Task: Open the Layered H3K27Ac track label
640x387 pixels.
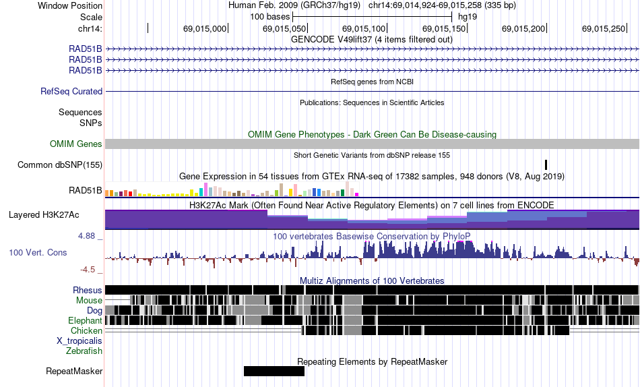Action: pyautogui.click(x=44, y=214)
